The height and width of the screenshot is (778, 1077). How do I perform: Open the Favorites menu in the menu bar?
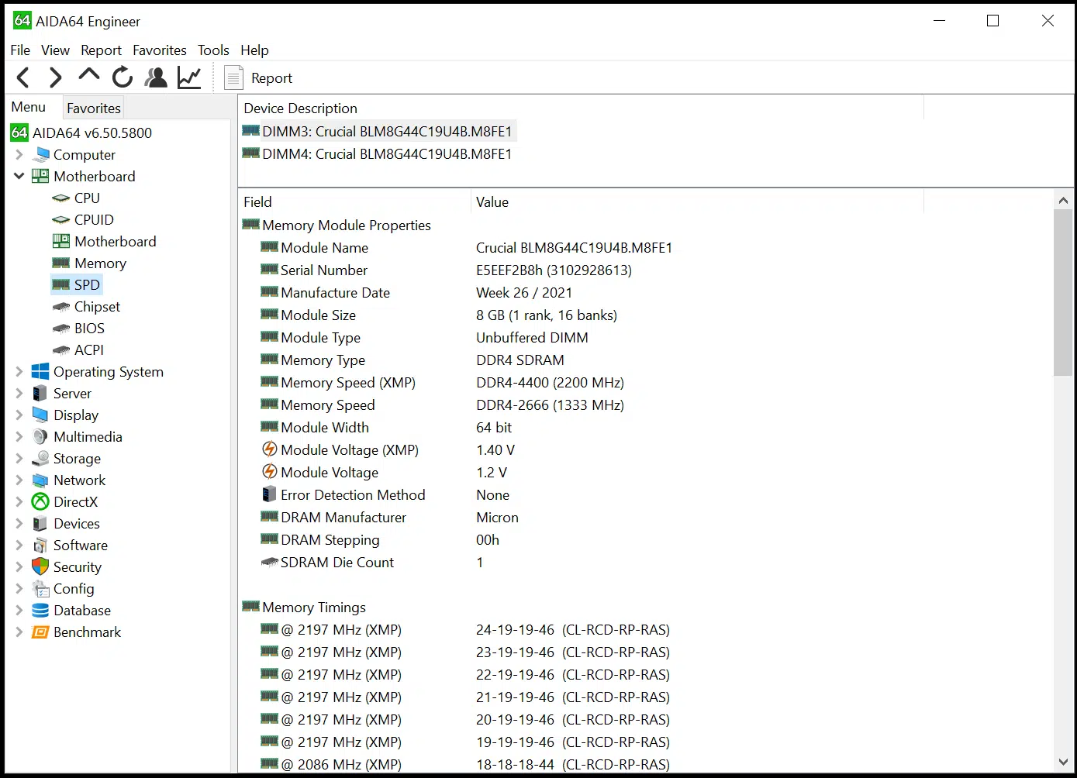[160, 50]
